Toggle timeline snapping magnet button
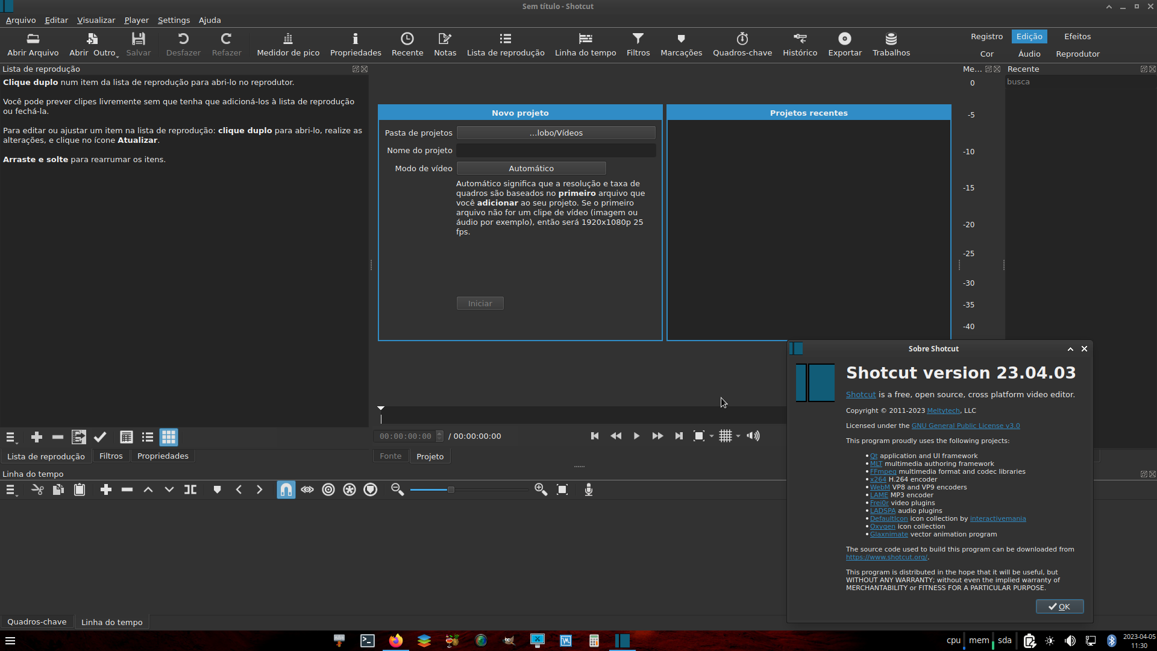This screenshot has width=1157, height=651. click(286, 490)
